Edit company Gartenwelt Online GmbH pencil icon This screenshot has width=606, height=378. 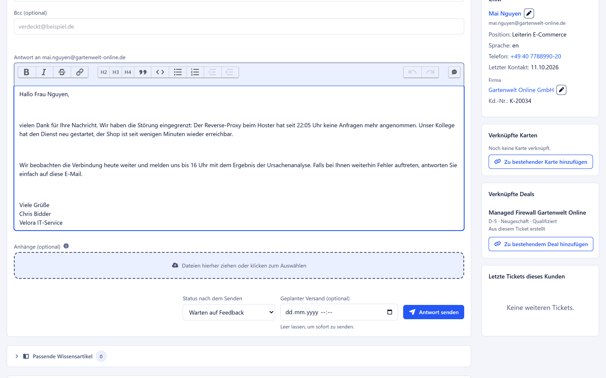(561, 90)
